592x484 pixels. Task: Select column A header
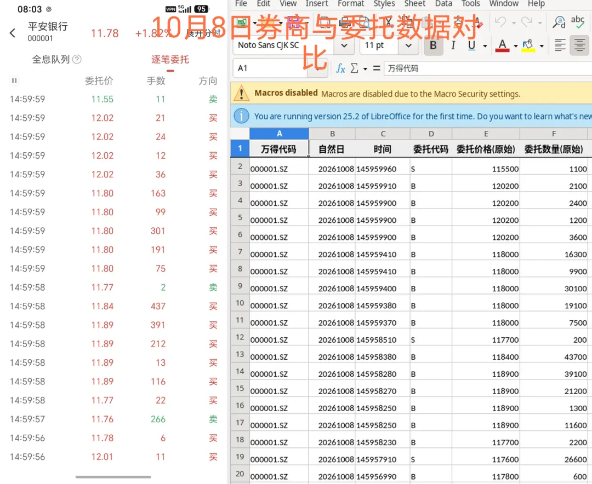point(279,134)
